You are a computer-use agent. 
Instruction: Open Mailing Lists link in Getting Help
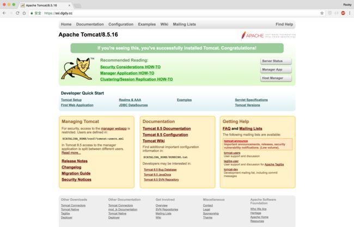point(251,128)
